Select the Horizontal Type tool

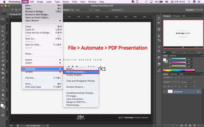click(3, 82)
